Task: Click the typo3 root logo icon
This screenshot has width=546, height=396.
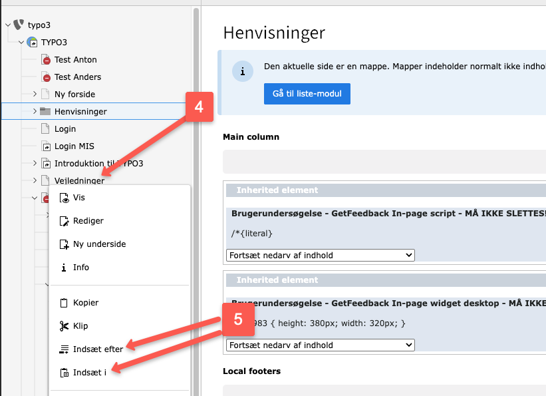Action: tap(19, 25)
